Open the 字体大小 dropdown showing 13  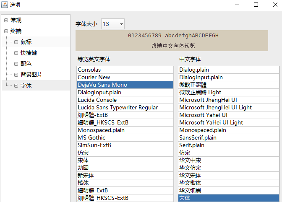click(113, 24)
